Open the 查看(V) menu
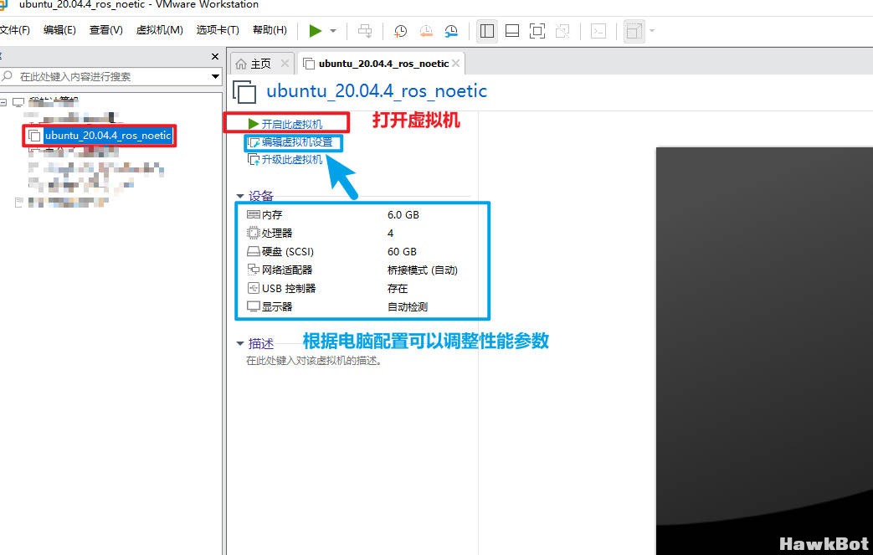The height and width of the screenshot is (555, 873). click(105, 30)
